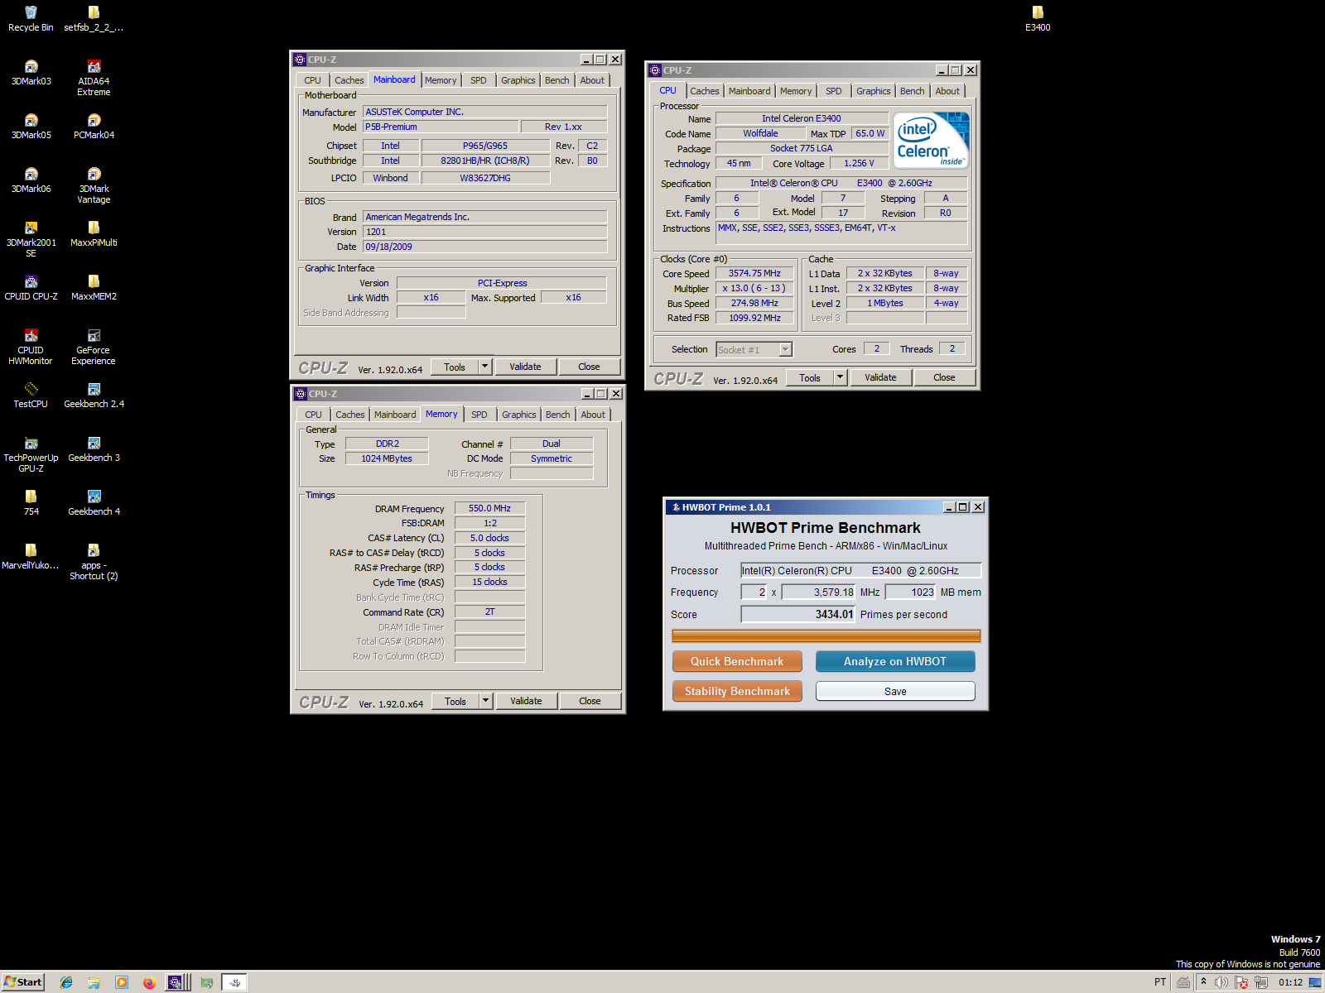Image resolution: width=1325 pixels, height=993 pixels.
Task: Launch Geekbench 4 desktop shortcut
Action: click(94, 502)
